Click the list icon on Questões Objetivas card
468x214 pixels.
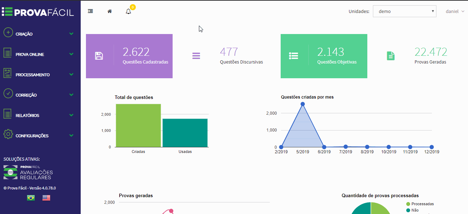294,56
